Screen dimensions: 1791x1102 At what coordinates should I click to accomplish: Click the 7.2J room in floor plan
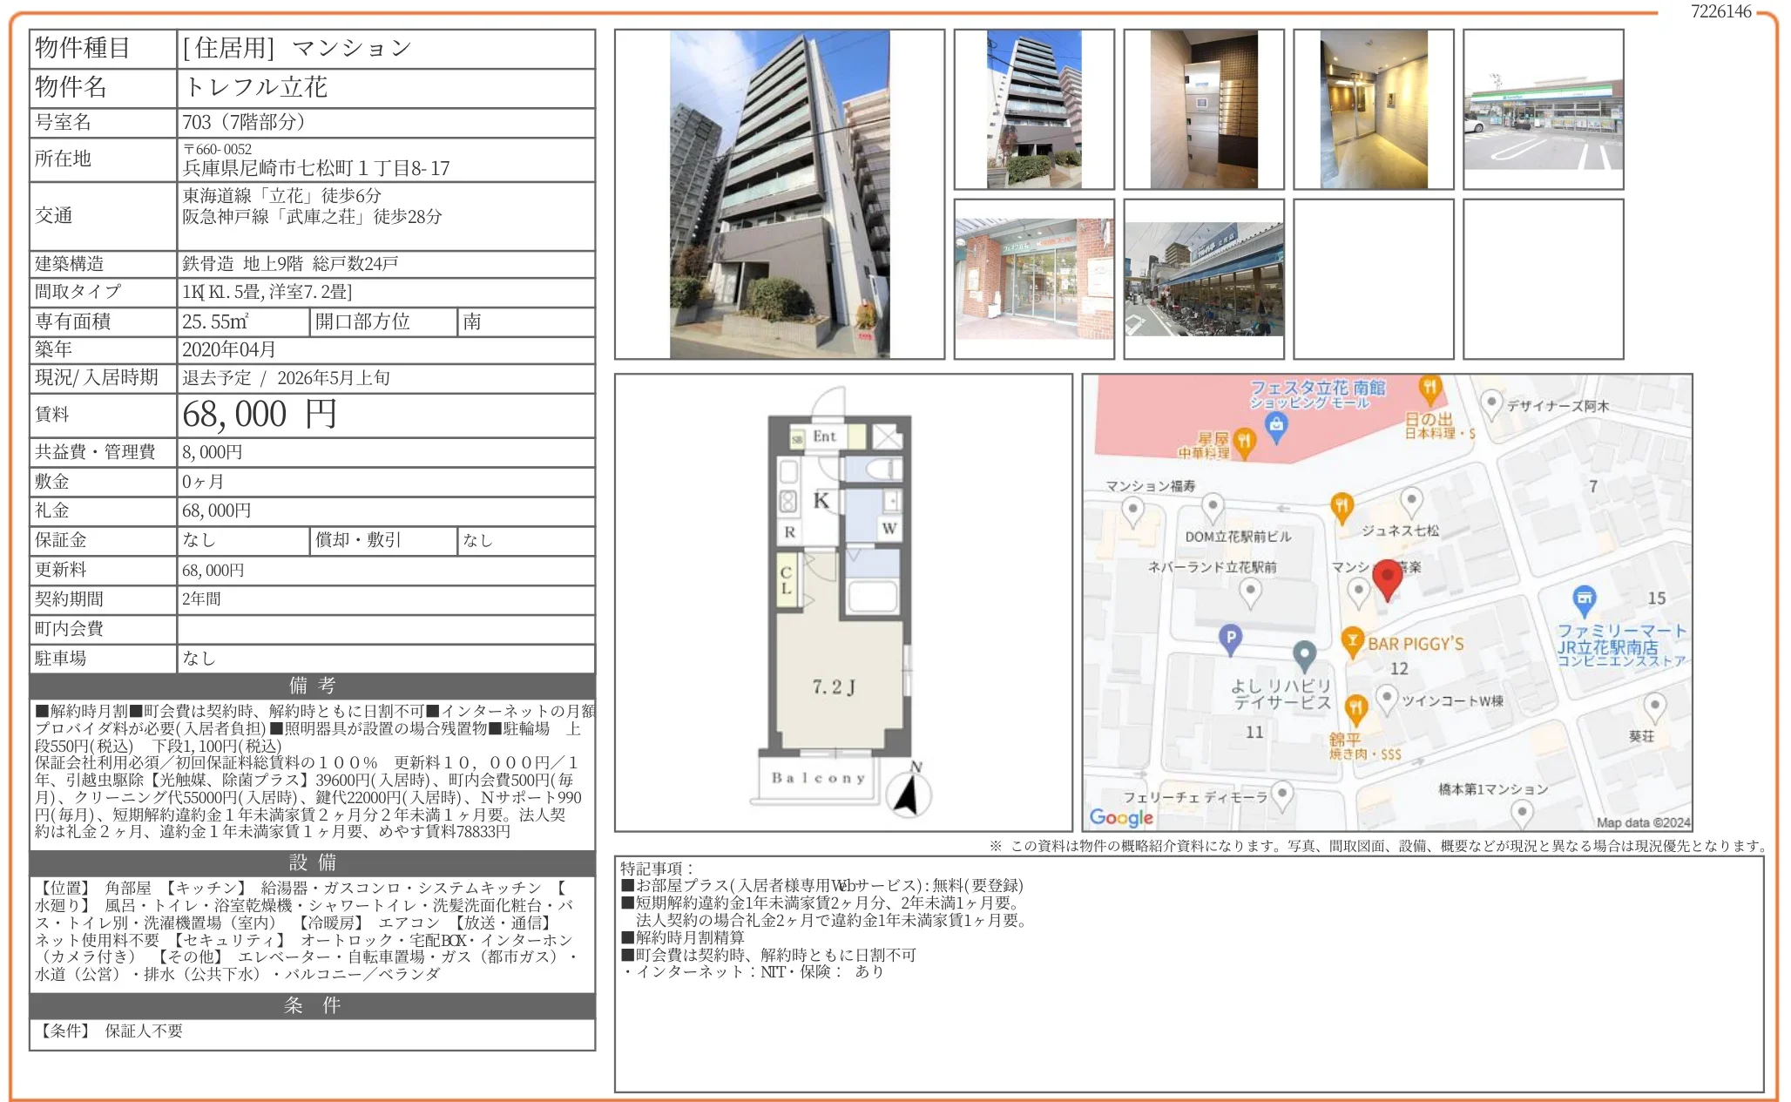[834, 687]
